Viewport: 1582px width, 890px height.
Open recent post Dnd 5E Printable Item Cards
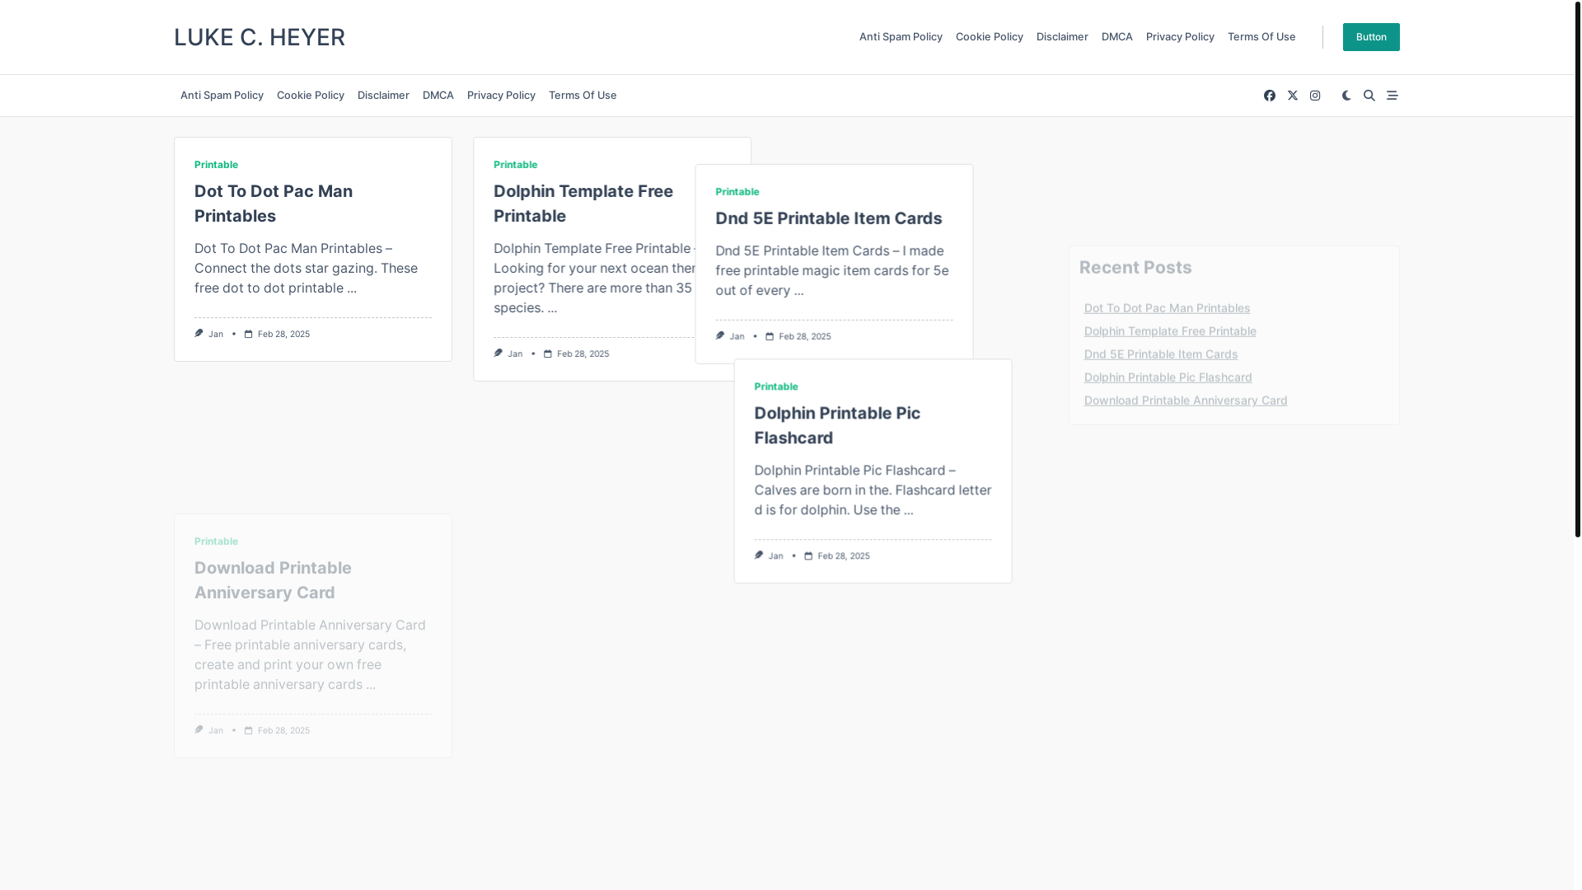[x=1160, y=354]
